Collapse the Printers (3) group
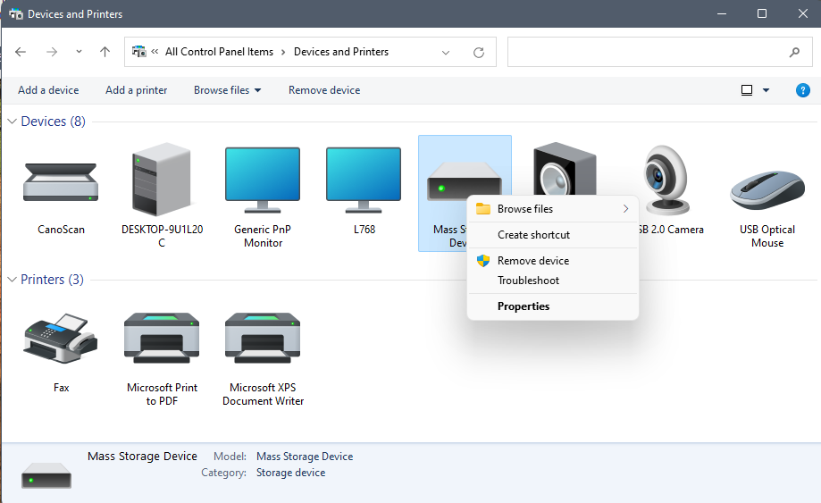The width and height of the screenshot is (821, 503). point(12,280)
